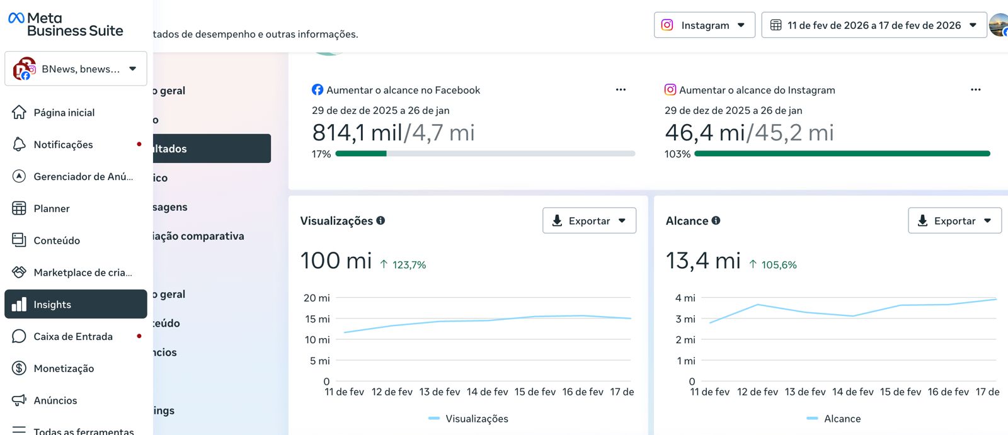Open Monetização dollar icon

pos(19,368)
